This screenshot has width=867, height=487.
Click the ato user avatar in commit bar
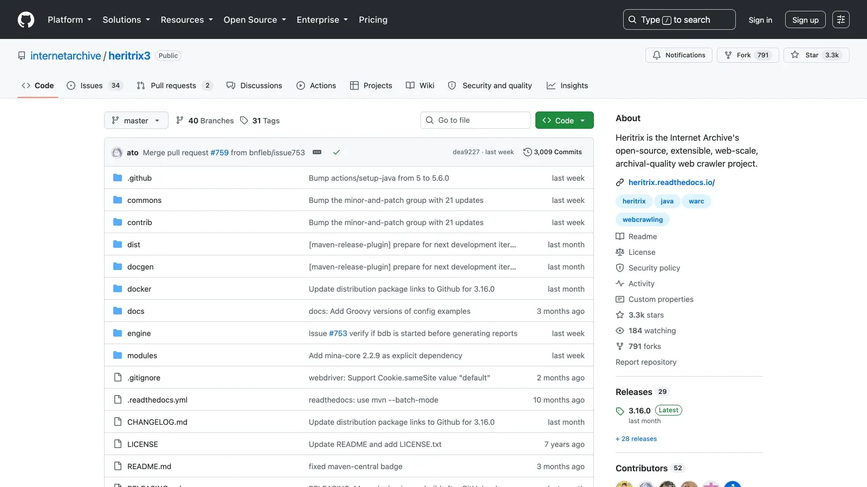click(117, 153)
